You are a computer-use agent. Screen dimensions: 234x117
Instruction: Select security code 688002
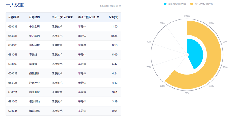click(13, 102)
